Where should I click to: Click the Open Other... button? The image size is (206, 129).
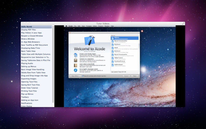(75, 76)
